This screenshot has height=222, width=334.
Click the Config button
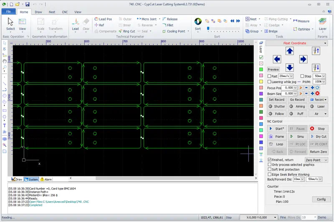[321, 199]
